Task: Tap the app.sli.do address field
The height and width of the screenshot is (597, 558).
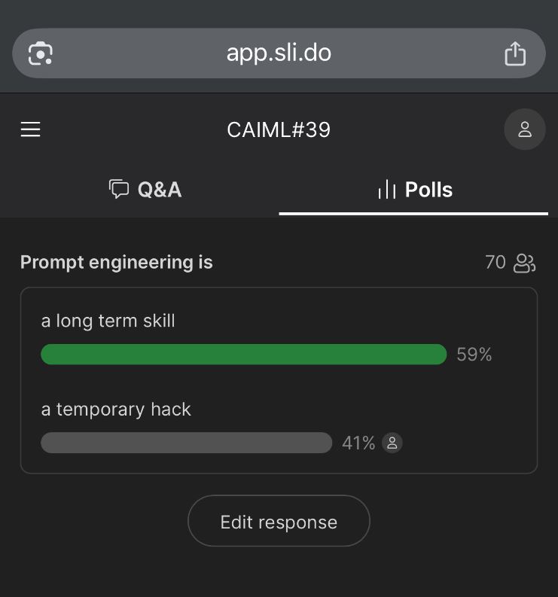Action: (279, 53)
